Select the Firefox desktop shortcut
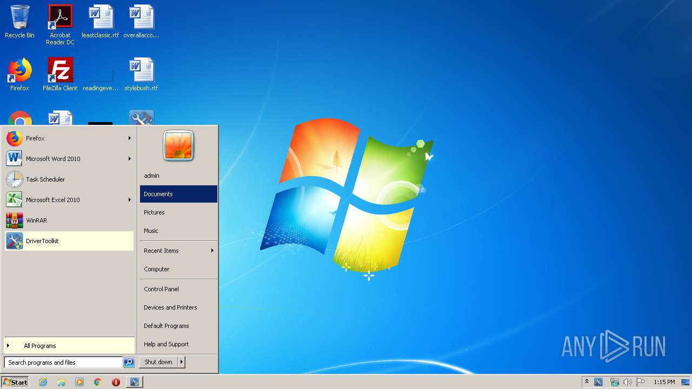 pyautogui.click(x=19, y=75)
